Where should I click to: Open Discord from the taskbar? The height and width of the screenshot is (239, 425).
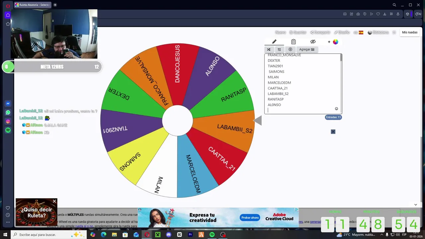click(169, 235)
